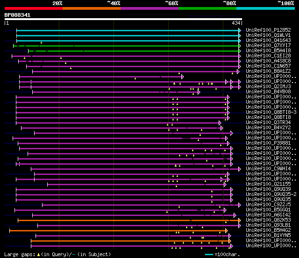Click the orange arrowhead ending Q82K53 alignment
299x258 pixels.
click(x=240, y=220)
